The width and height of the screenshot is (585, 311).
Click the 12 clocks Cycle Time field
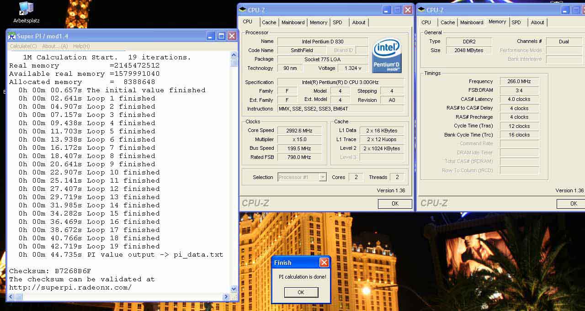(x=519, y=126)
